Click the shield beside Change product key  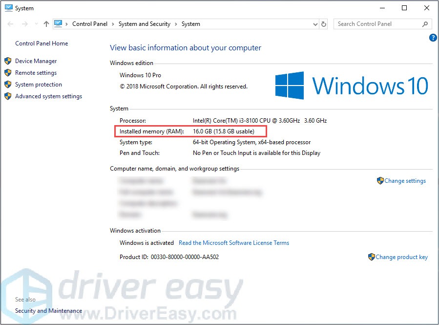[x=371, y=257]
